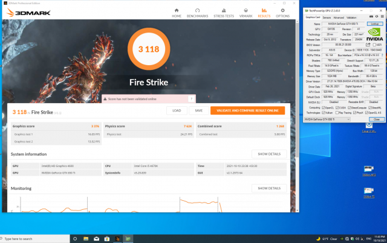The image size is (387, 243).
Task: Toggle the CUDA checkbox
Action: tap(337, 107)
